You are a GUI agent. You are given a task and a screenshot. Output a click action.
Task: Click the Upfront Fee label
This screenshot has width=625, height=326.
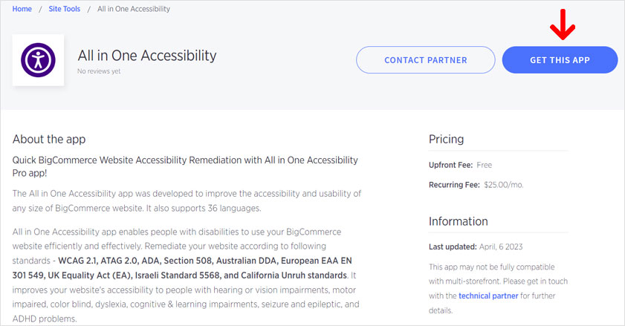[451, 165]
